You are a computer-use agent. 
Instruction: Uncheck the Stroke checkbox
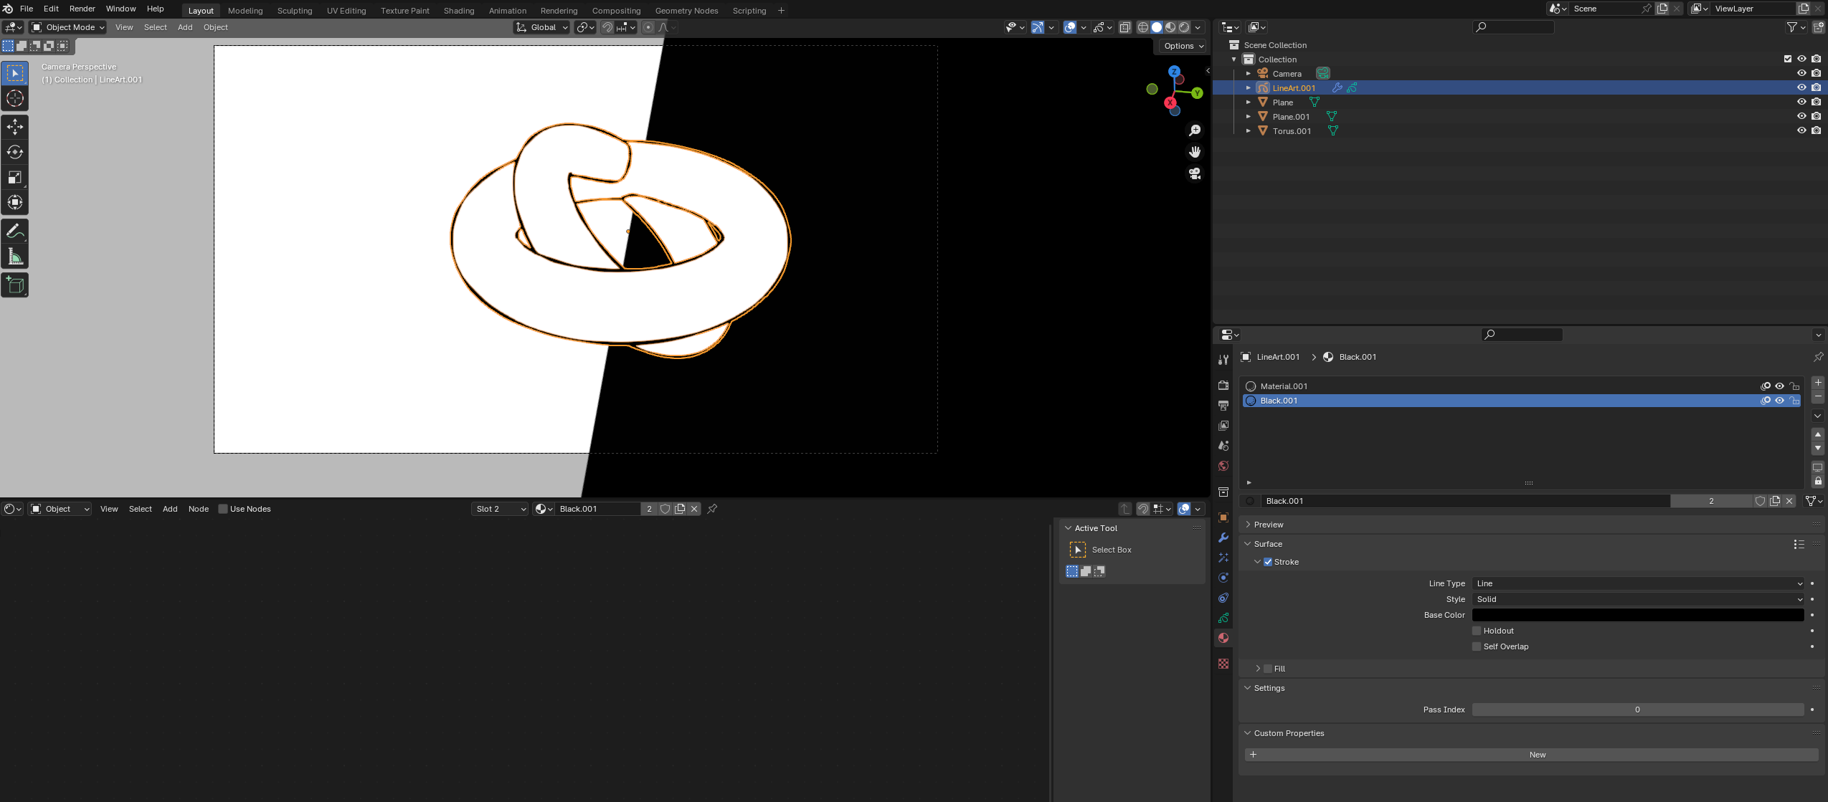click(x=1268, y=562)
